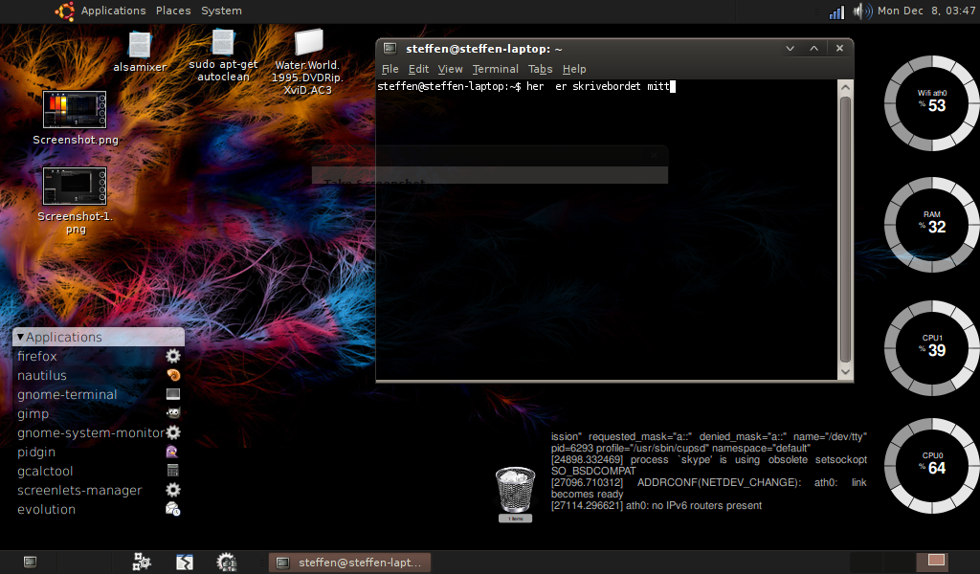
Task: Click terminal scrollbar up arrow
Action: [x=845, y=87]
